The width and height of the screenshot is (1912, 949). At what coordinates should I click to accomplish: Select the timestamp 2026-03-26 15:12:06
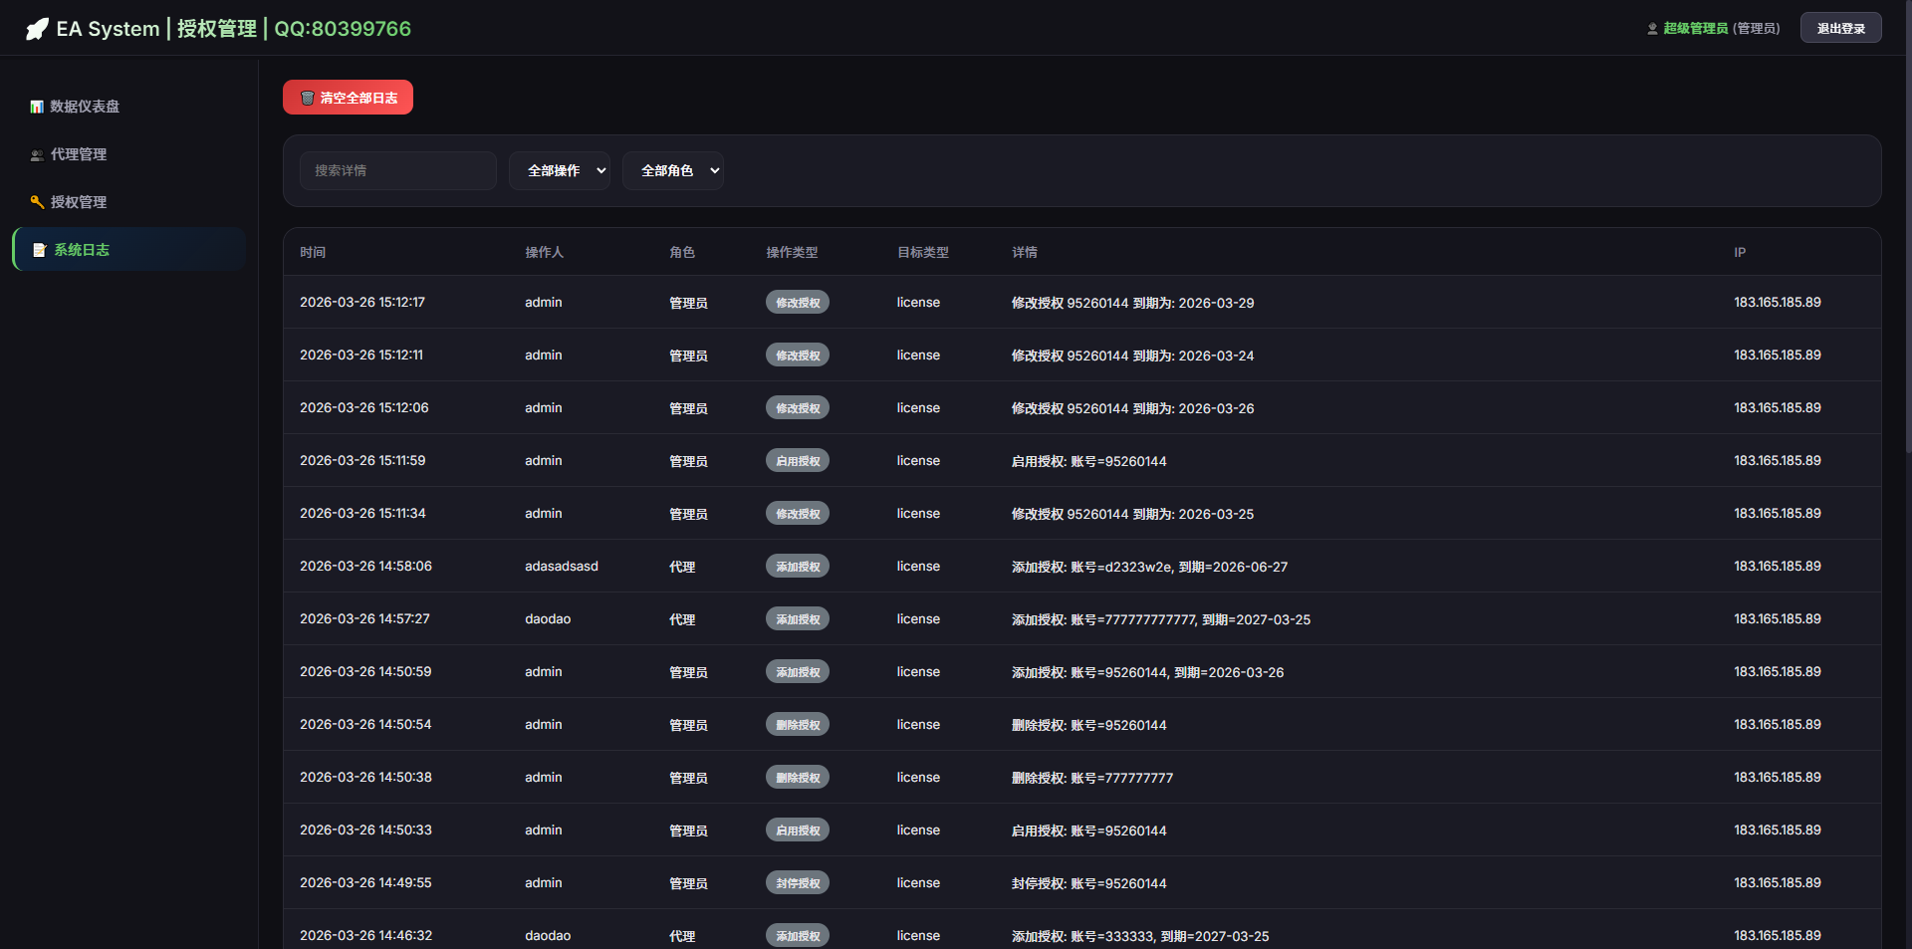(364, 407)
